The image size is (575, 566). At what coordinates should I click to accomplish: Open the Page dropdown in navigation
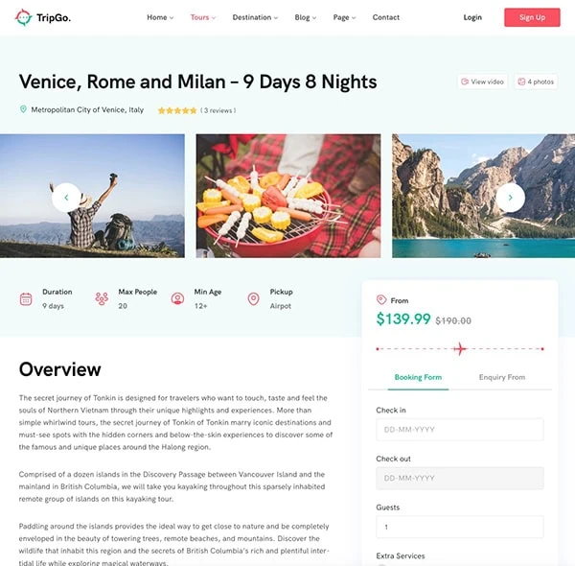click(x=344, y=17)
